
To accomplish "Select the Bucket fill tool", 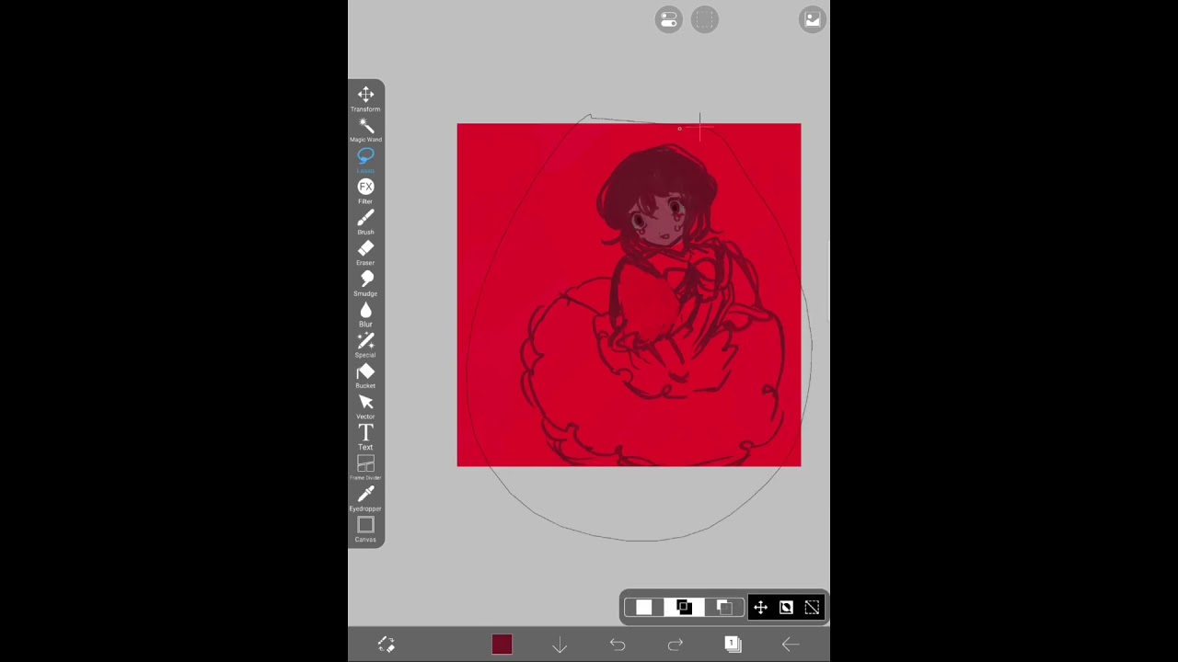I will pyautogui.click(x=365, y=375).
